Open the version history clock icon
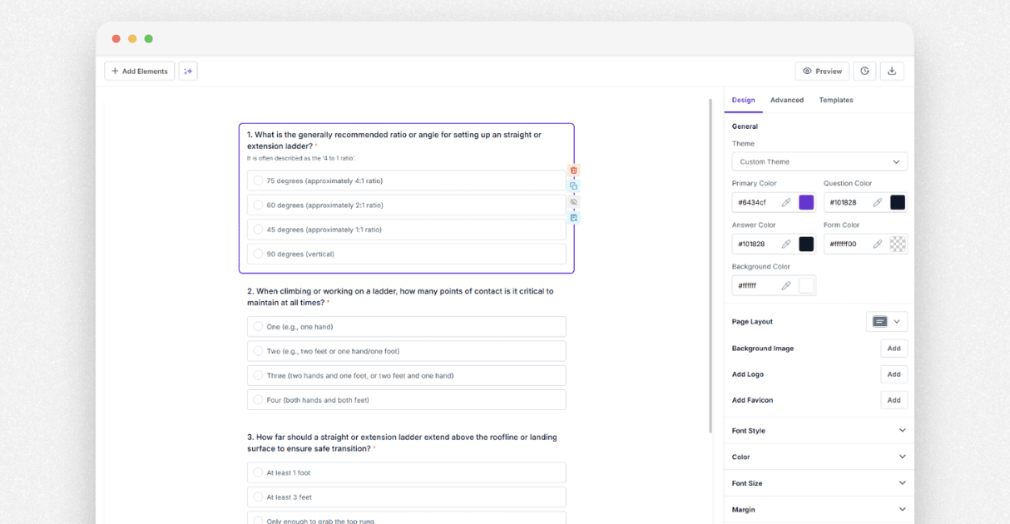Screen dimensions: 1010x524 [x=864, y=71]
